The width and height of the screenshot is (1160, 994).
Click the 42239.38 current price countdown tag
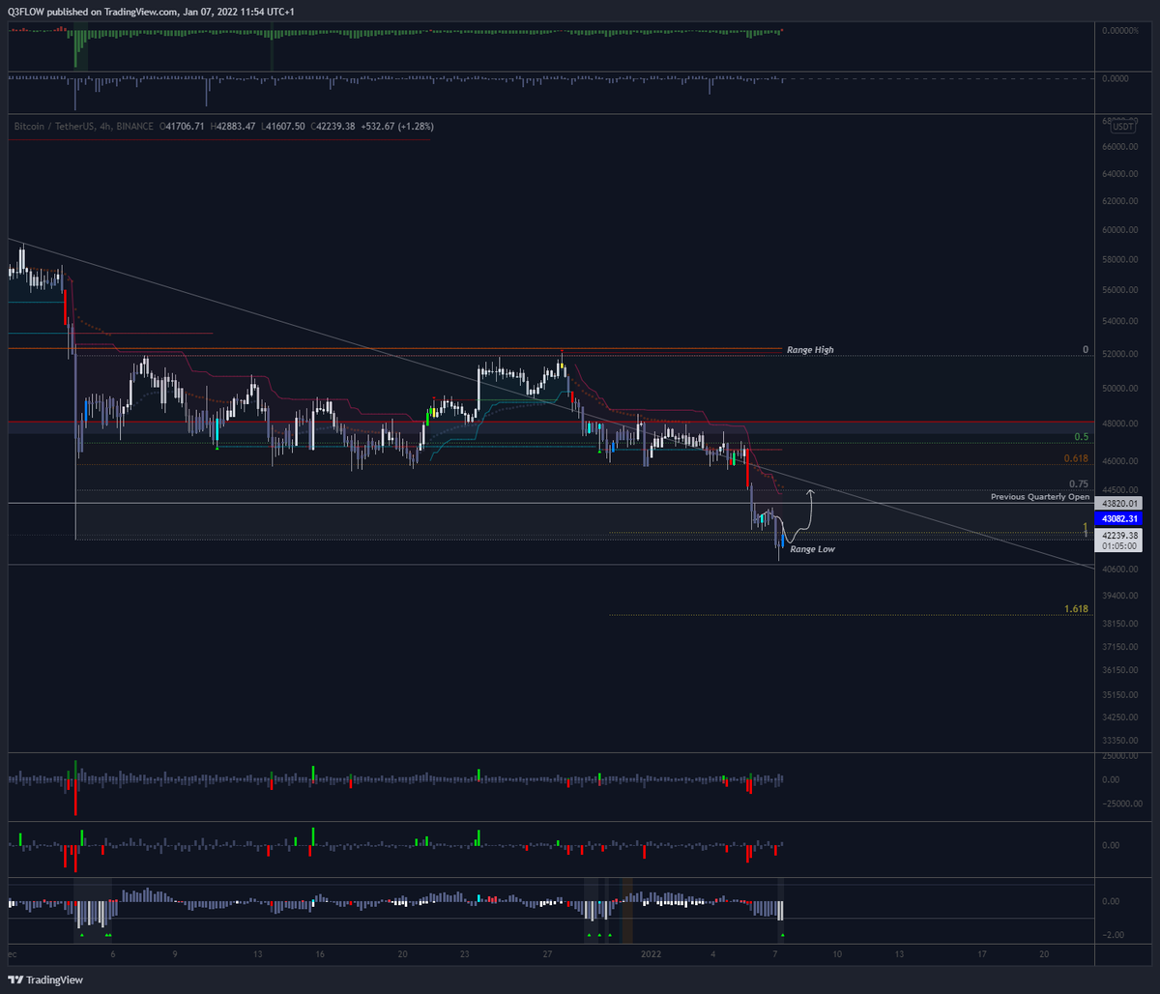[x=1118, y=540]
